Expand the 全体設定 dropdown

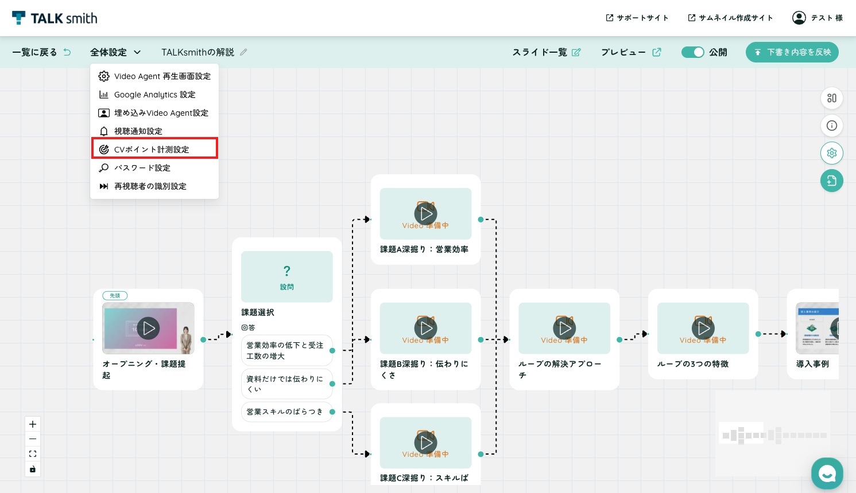pos(115,52)
